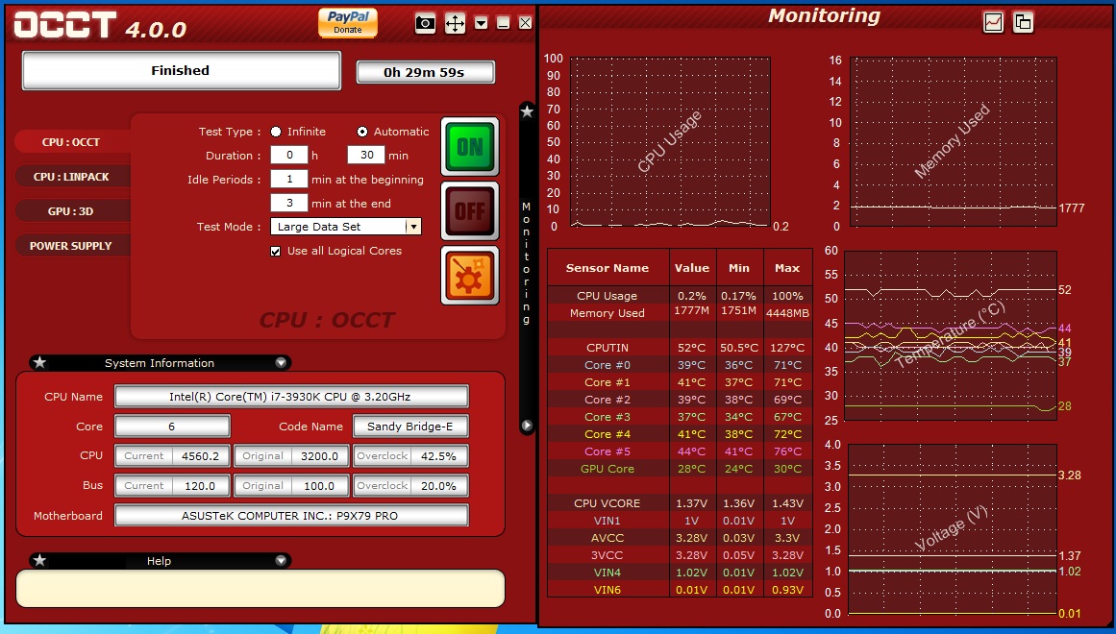Click the Max column header
The height and width of the screenshot is (634, 1116).
coord(787,268)
